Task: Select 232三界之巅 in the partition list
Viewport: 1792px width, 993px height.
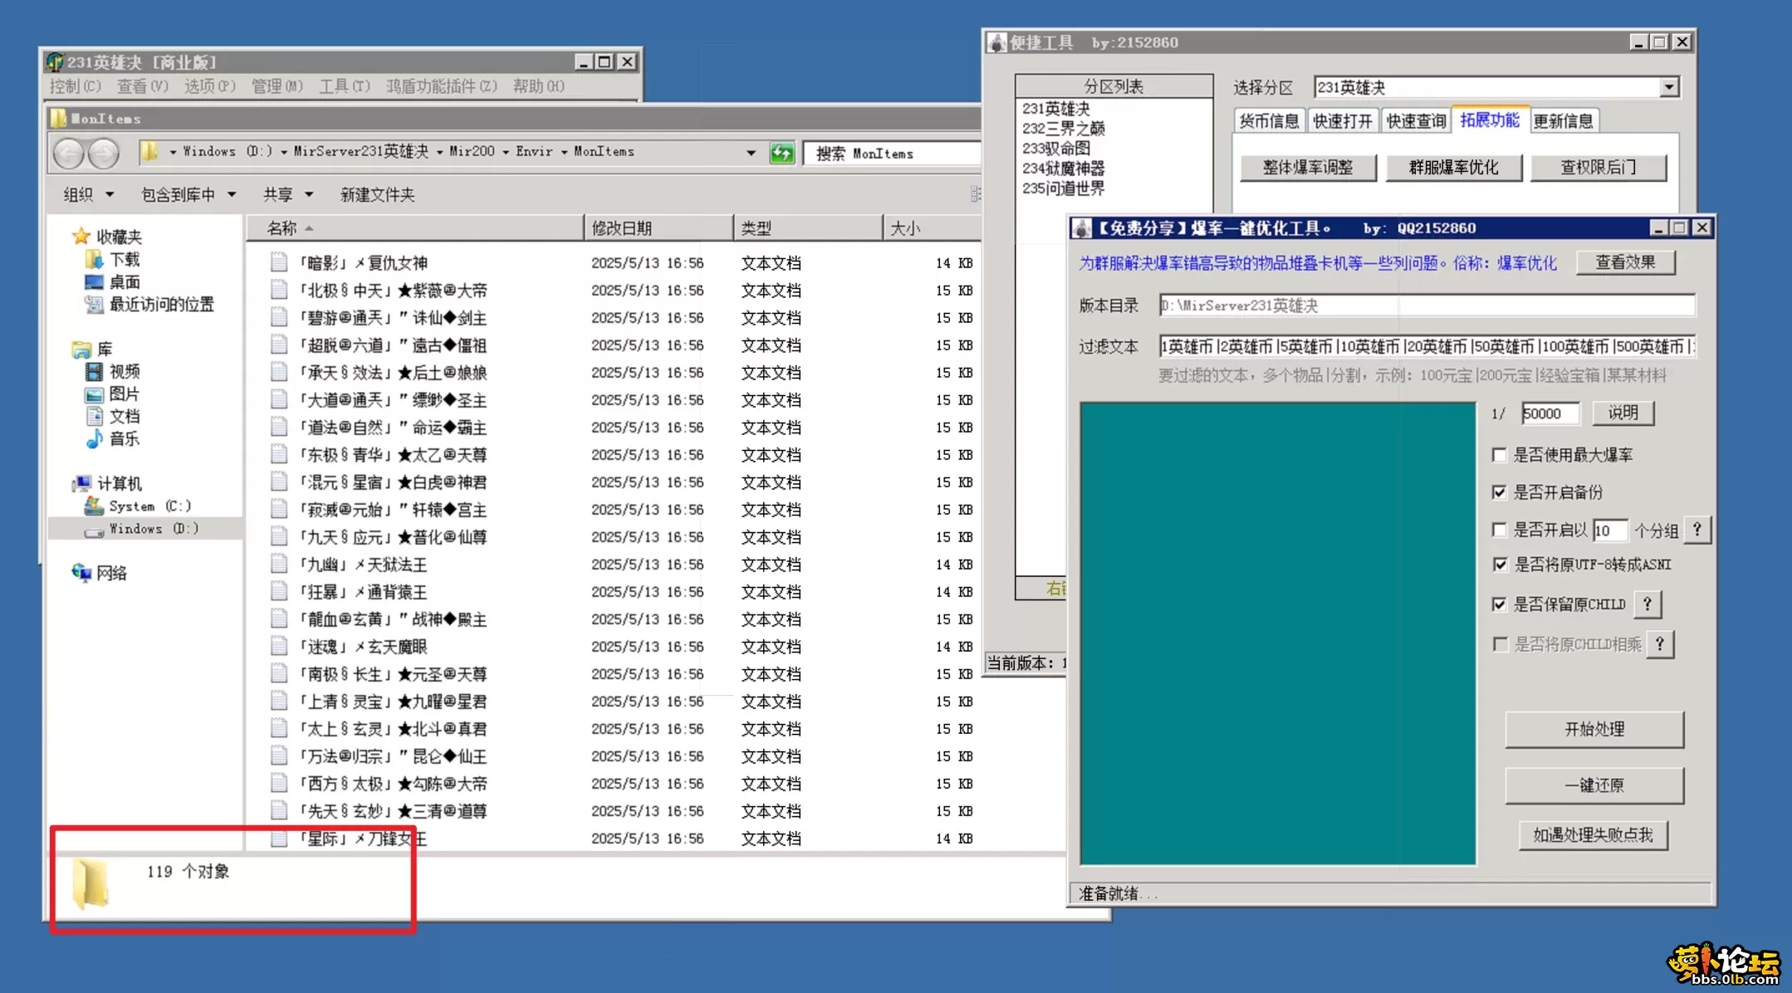Action: [x=1064, y=129]
